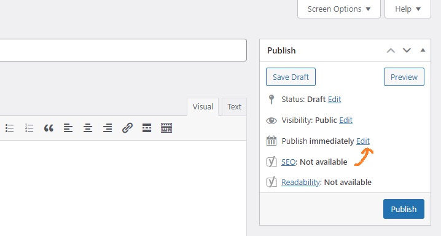Image resolution: width=441 pixels, height=236 pixels.
Task: Open the Screen Options dropdown
Action: [x=339, y=9]
